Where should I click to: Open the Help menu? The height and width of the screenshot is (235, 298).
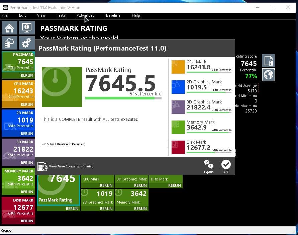136,15
